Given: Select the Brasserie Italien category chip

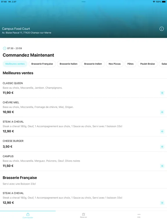Looking at the screenshot, I should click(x=68, y=64).
